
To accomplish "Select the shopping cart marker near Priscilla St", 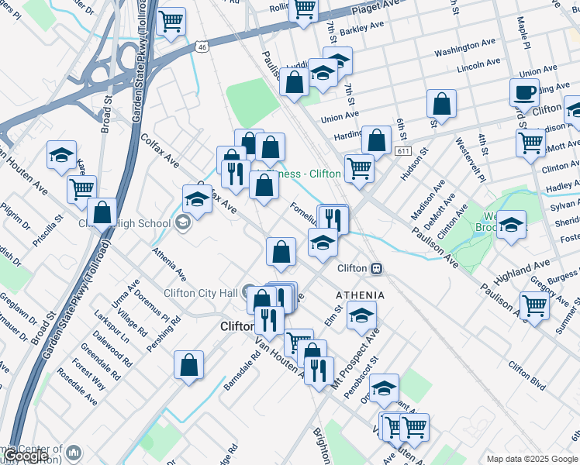I will coord(81,188).
